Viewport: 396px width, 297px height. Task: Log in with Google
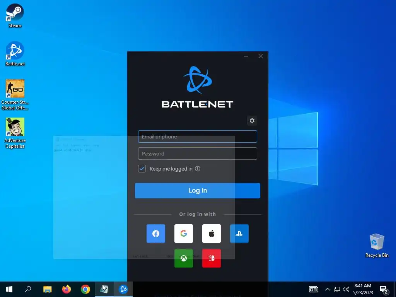pos(184,234)
